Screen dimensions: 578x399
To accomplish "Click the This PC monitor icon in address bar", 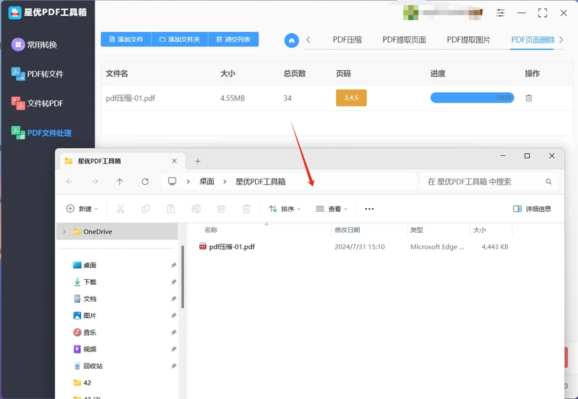I will click(172, 181).
